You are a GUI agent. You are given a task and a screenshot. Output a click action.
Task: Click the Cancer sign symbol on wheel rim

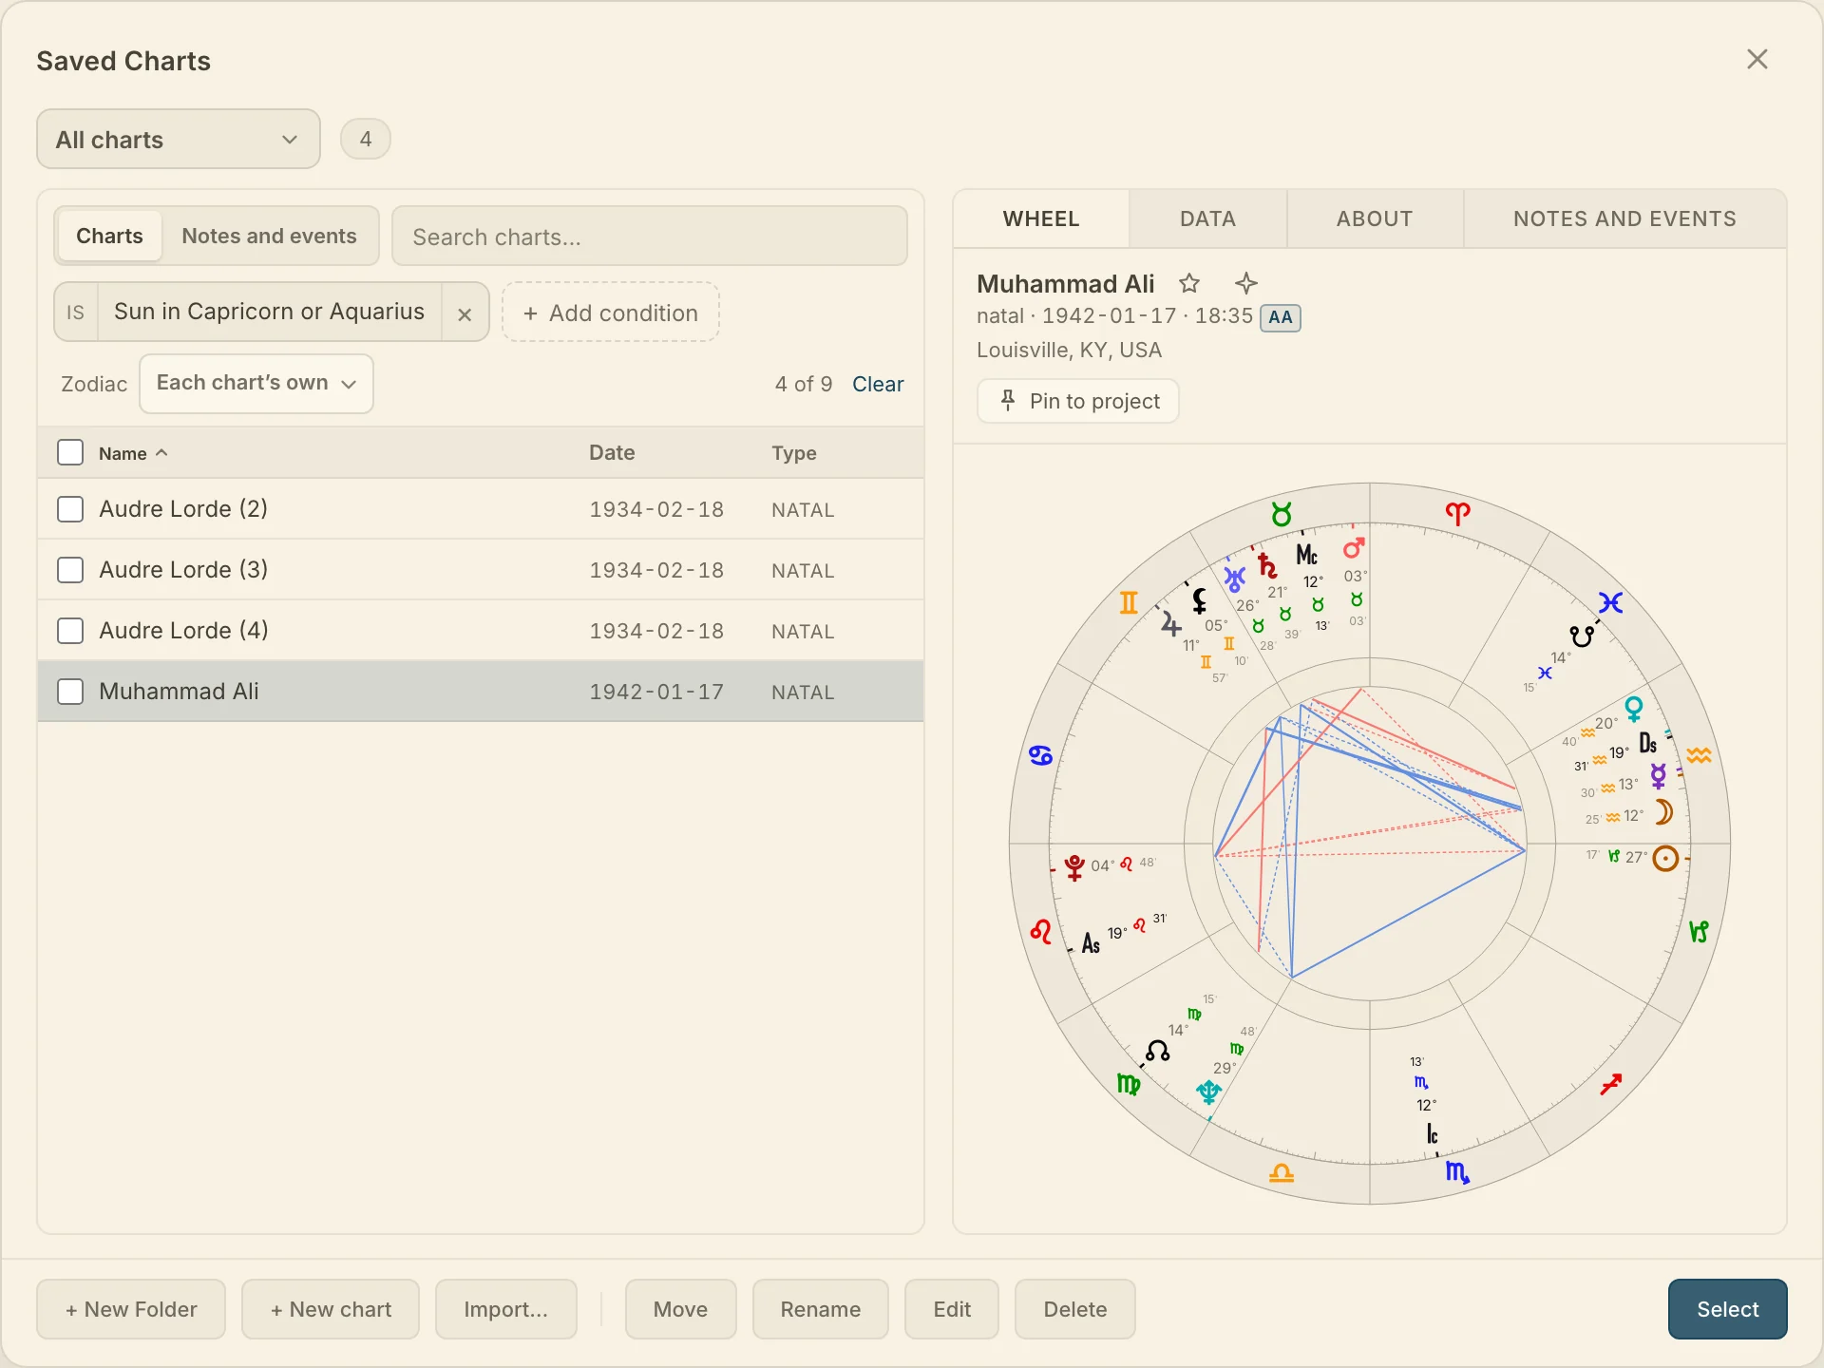[1041, 756]
